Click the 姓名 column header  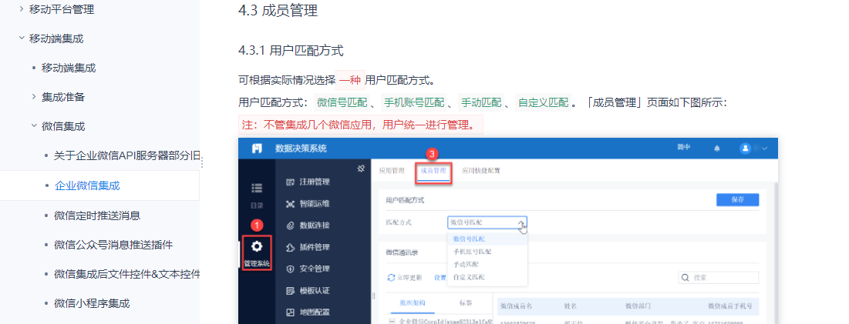tap(570, 306)
